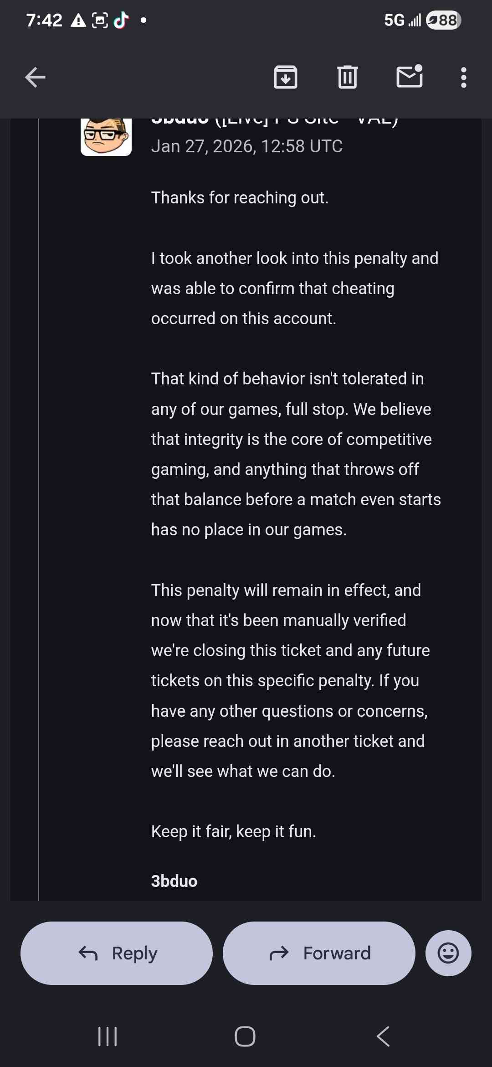Archive this email

point(286,77)
